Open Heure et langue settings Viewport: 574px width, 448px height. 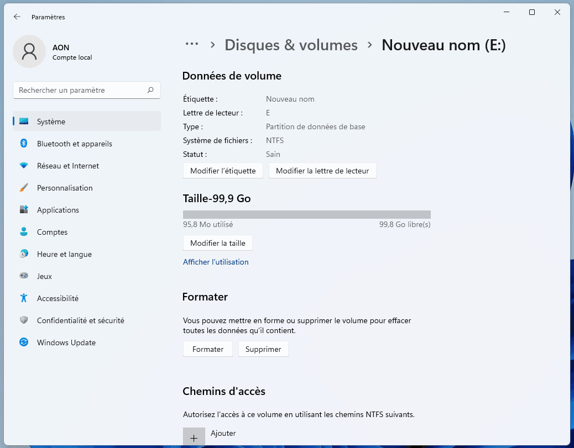pos(87,254)
